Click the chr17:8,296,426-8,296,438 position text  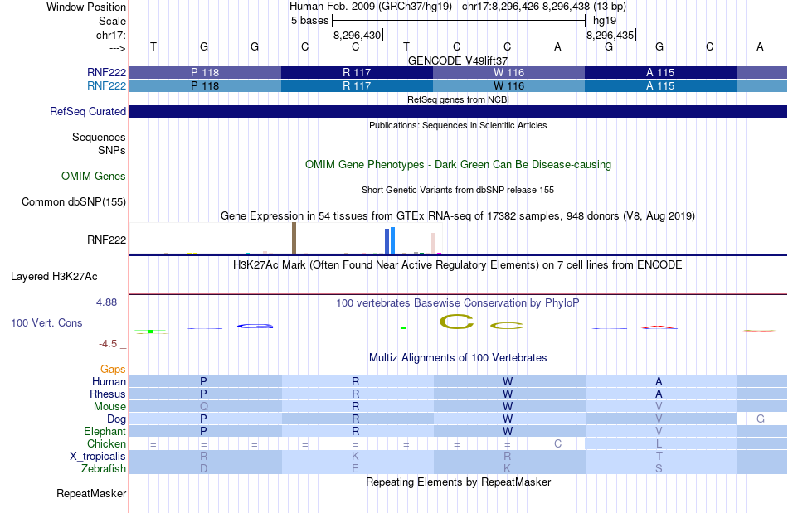tap(544, 7)
